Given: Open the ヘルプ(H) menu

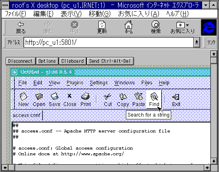Looking at the screenshot, I should tap(177, 13).
